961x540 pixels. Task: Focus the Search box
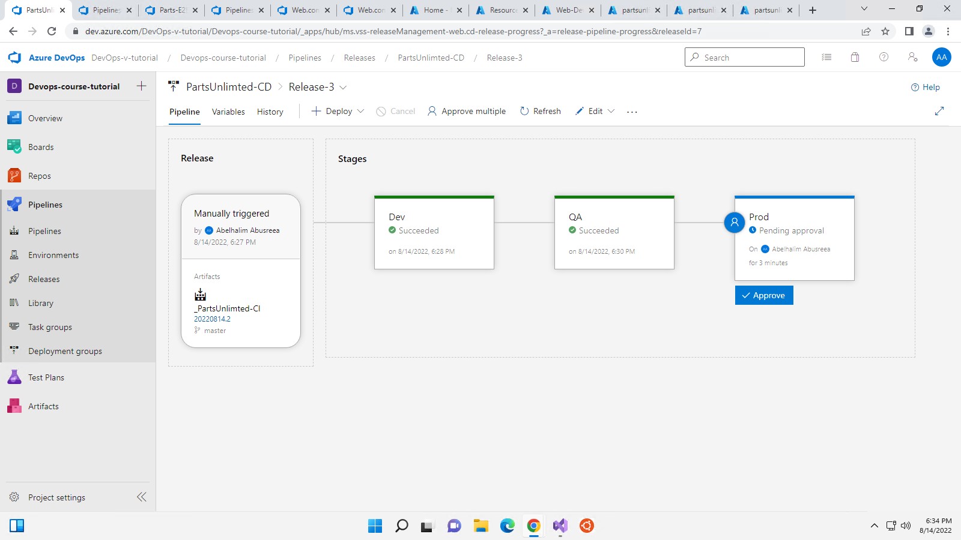point(745,57)
